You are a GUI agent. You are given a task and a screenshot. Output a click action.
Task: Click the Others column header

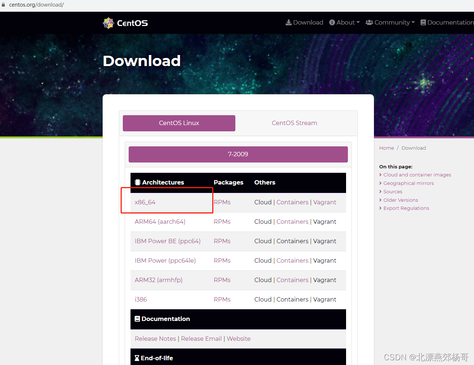265,182
